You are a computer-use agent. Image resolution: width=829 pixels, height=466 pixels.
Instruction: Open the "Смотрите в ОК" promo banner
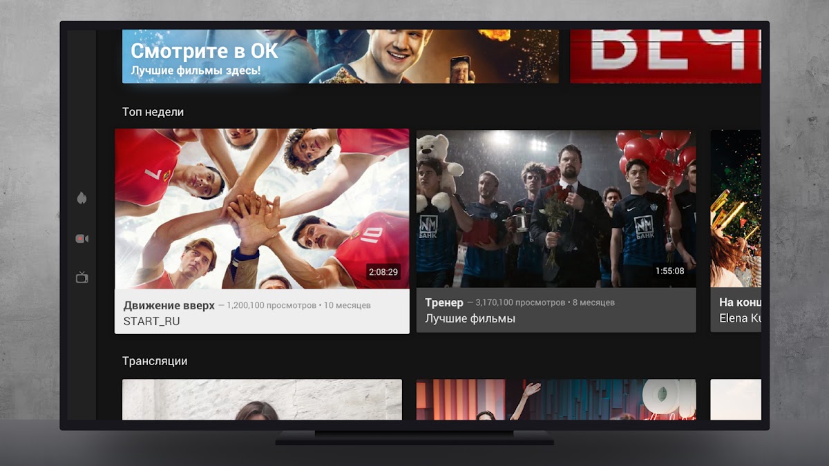340,57
